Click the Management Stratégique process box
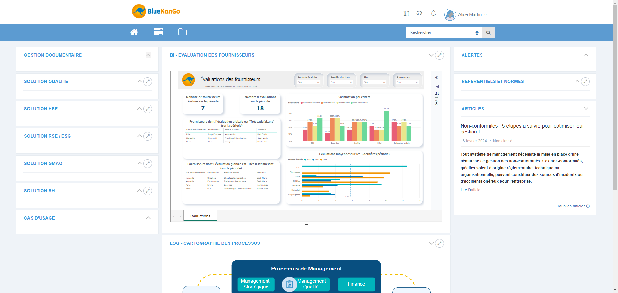The width and height of the screenshot is (618, 293). [x=256, y=284]
